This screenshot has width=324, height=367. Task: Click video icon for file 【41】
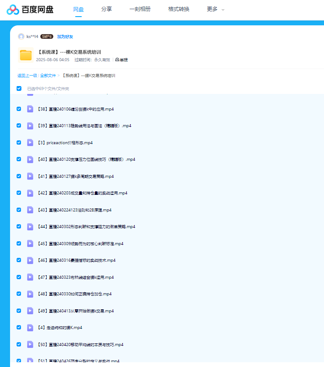tap(30, 176)
